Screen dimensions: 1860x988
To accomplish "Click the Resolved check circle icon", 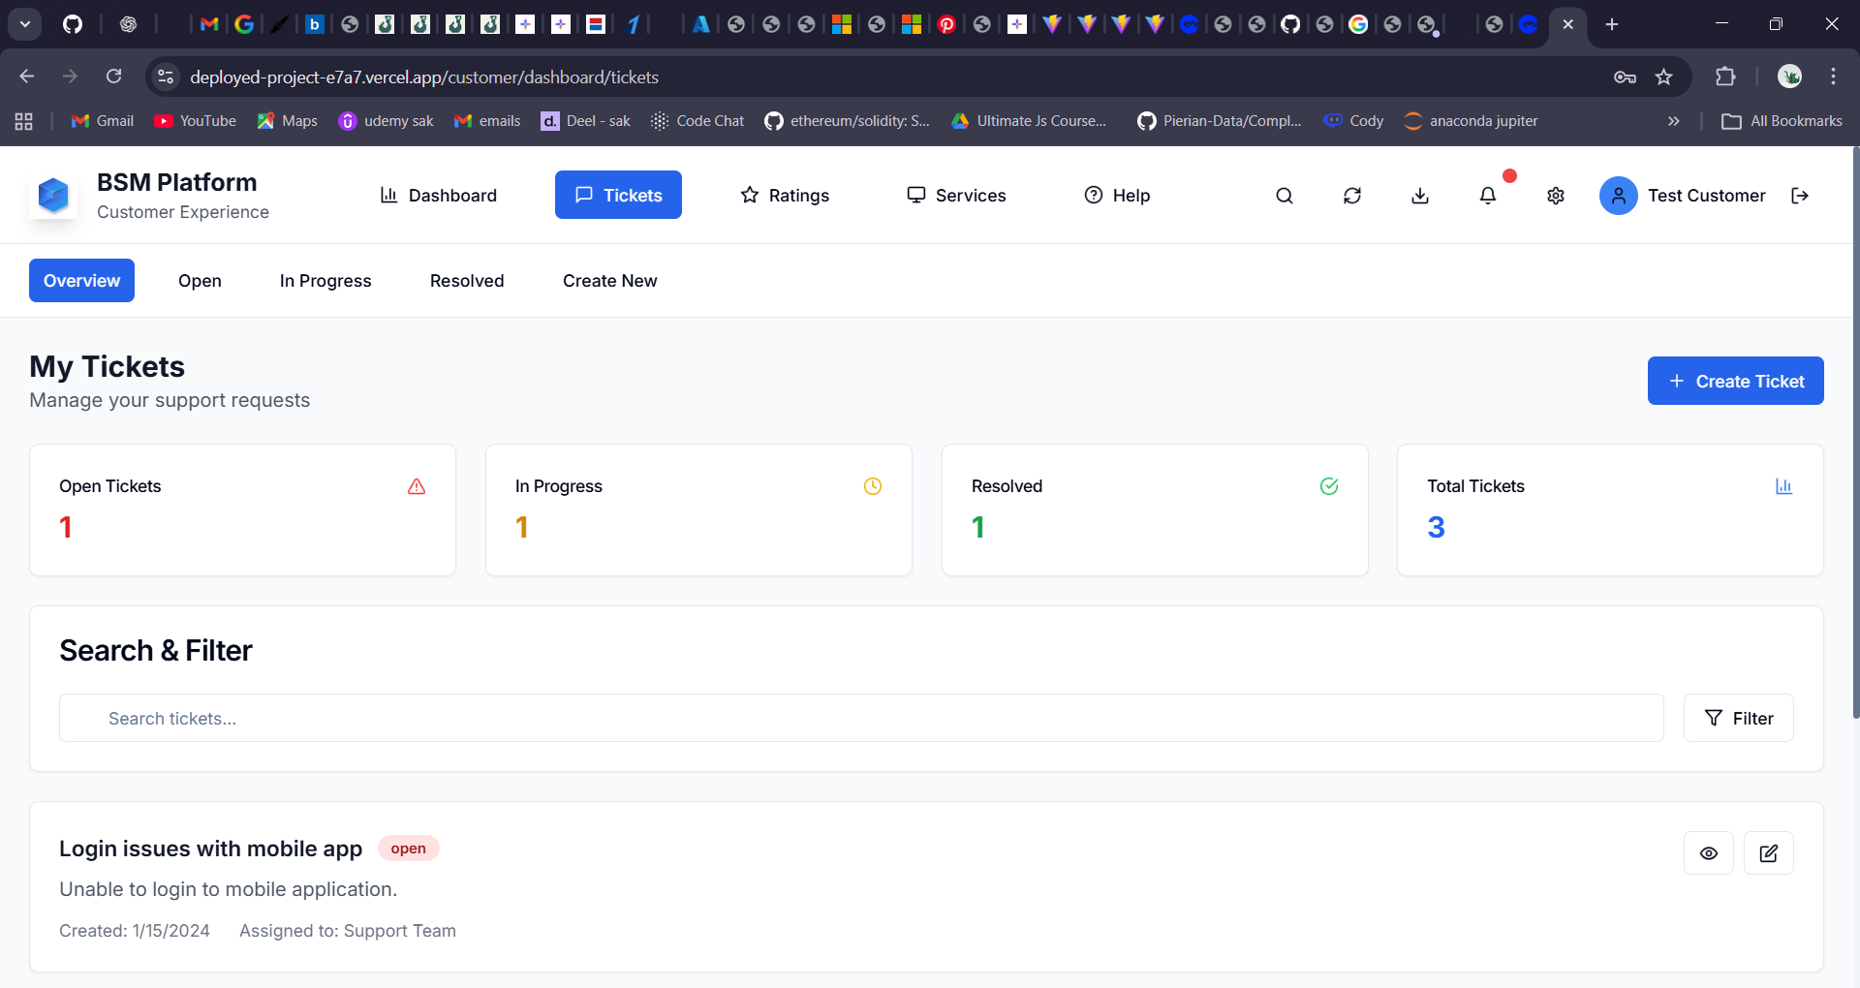I will coord(1329,486).
